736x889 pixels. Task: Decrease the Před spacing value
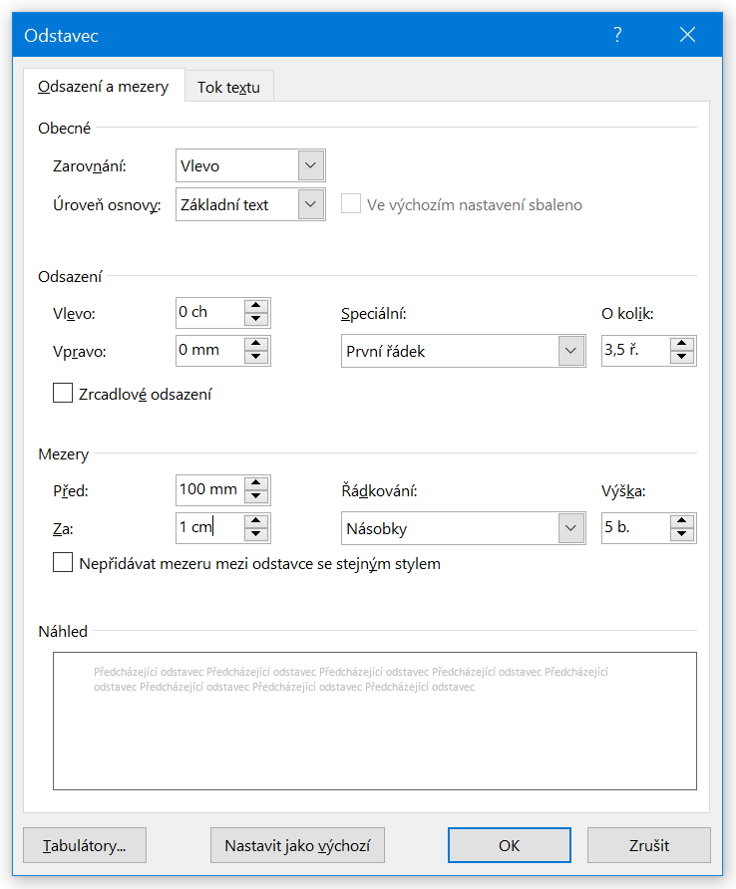coord(257,496)
